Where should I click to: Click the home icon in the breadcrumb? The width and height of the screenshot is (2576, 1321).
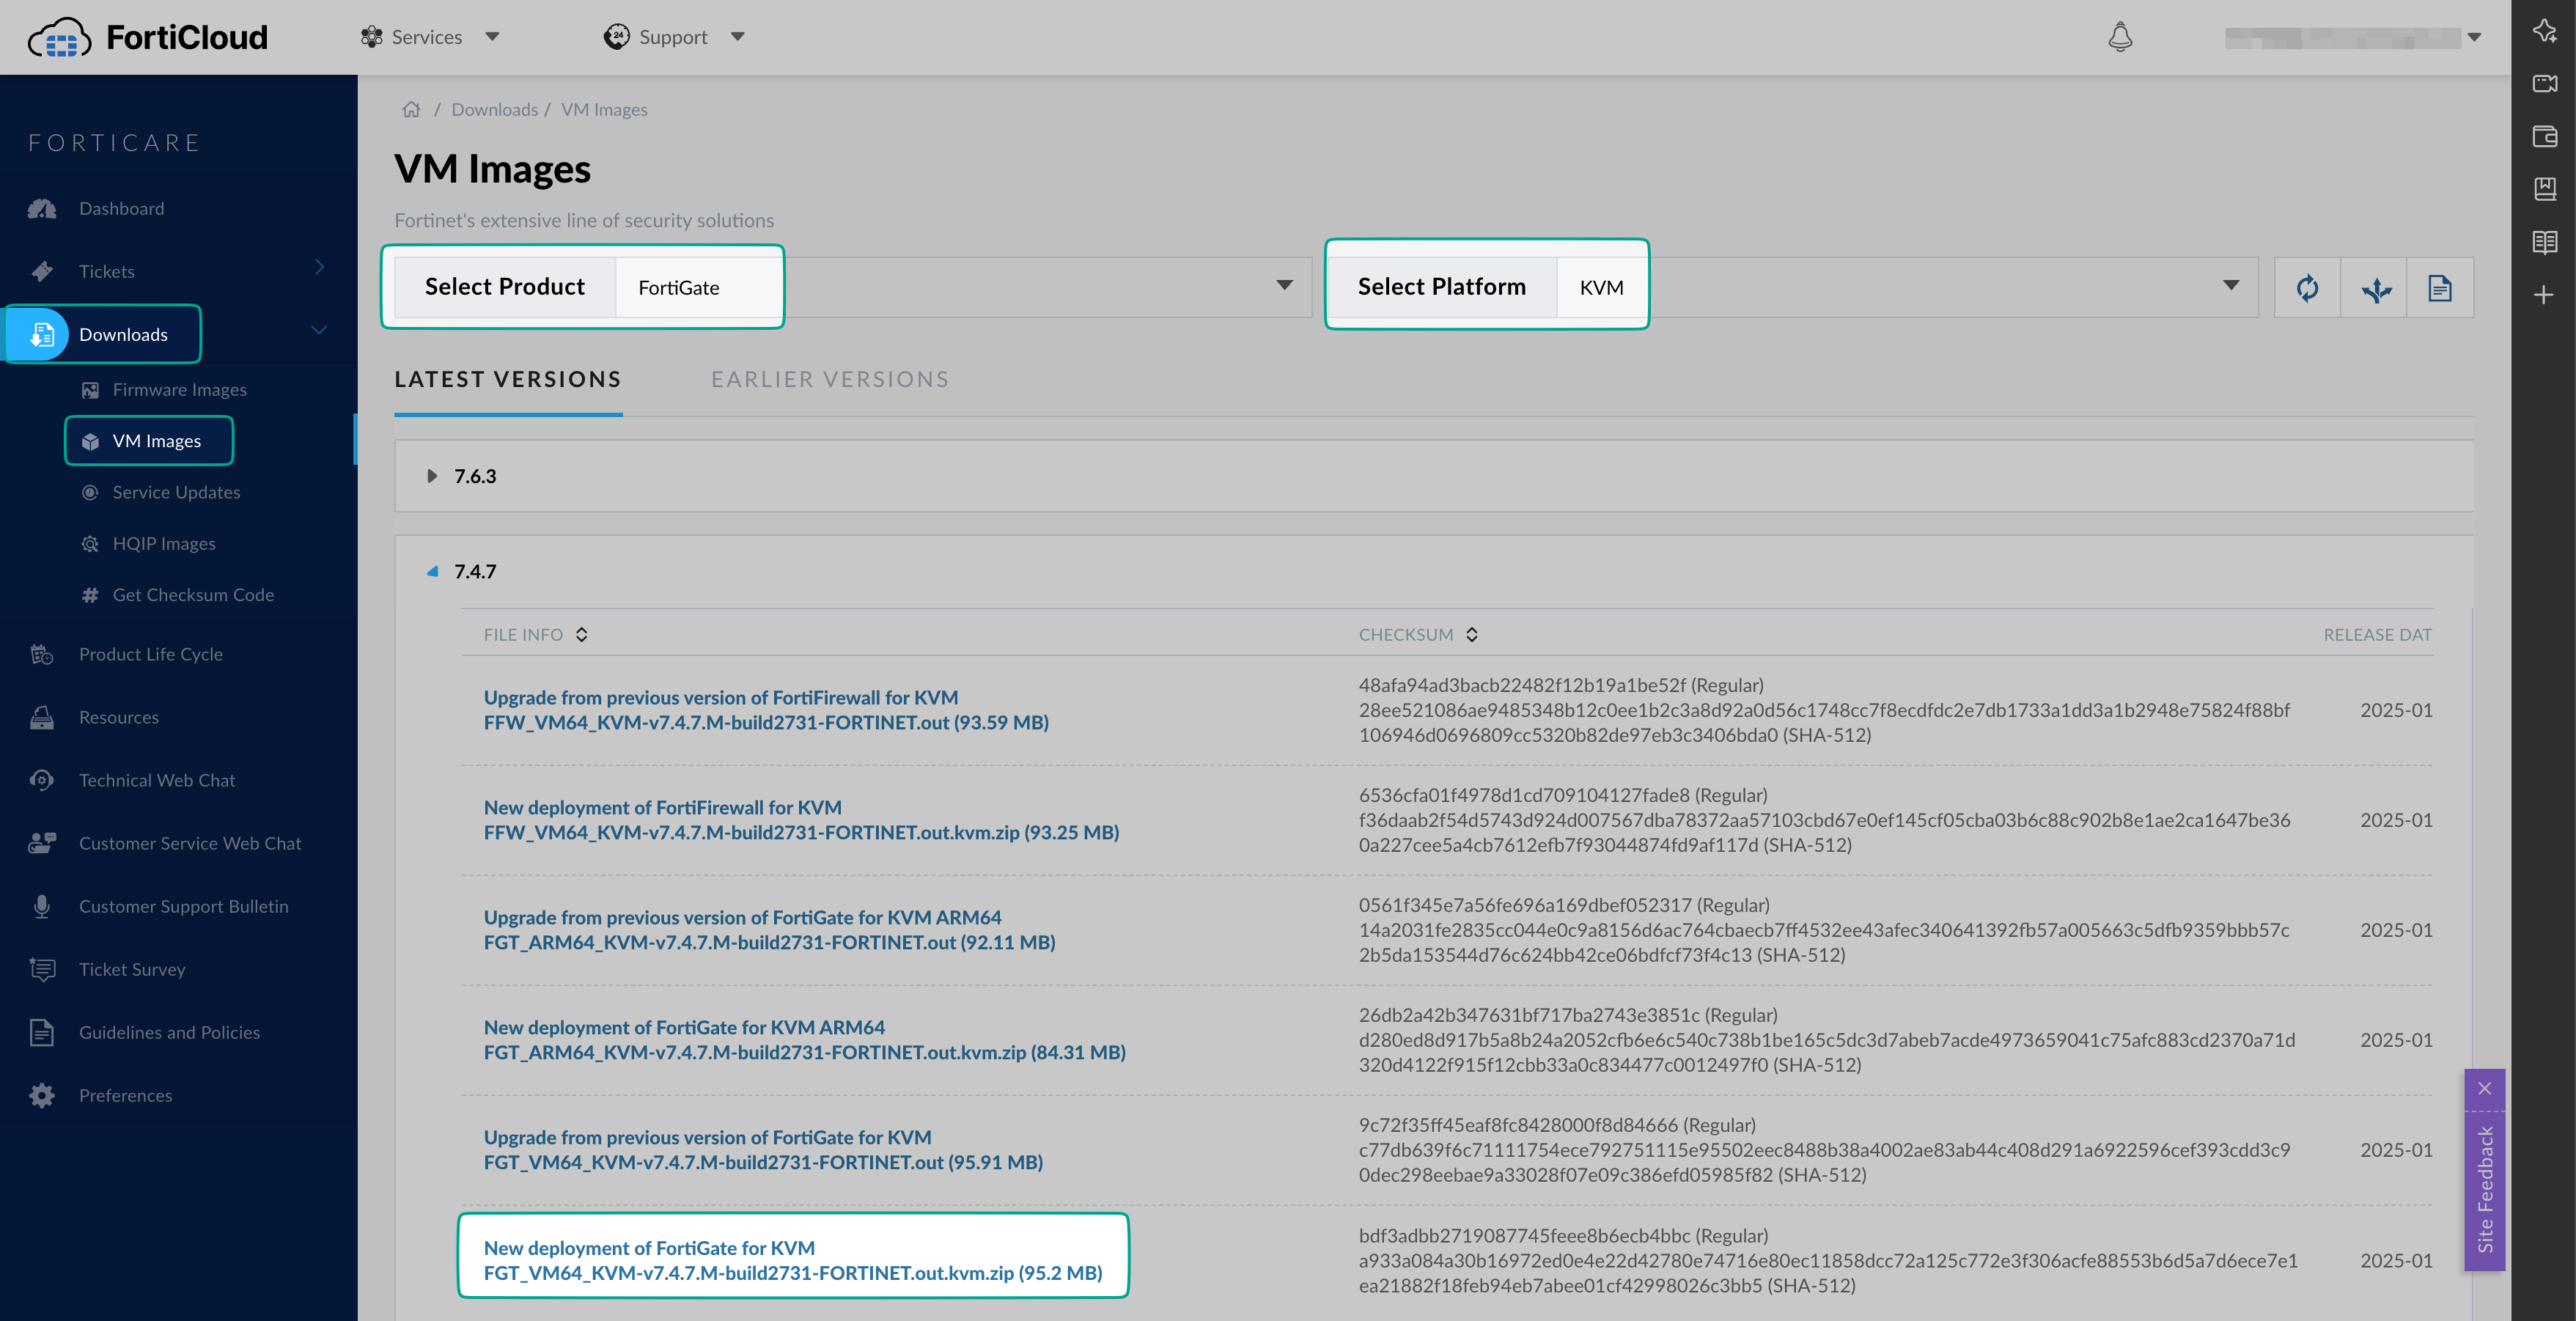tap(411, 110)
